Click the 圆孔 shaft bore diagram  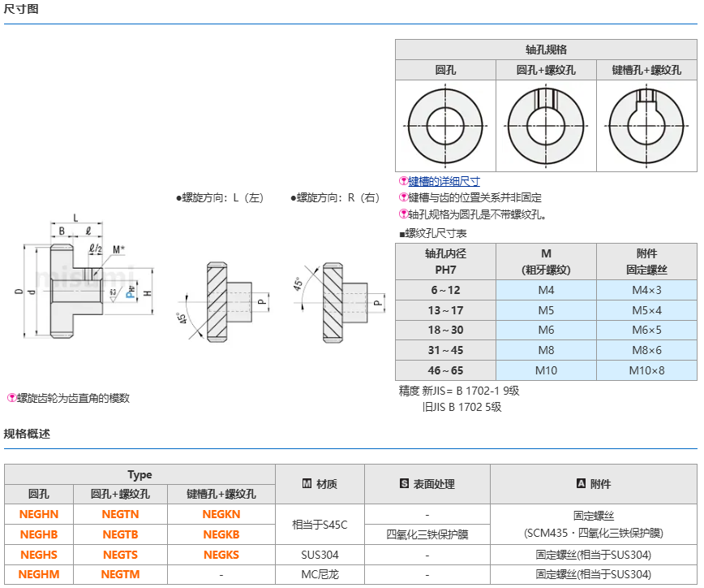pyautogui.click(x=445, y=126)
